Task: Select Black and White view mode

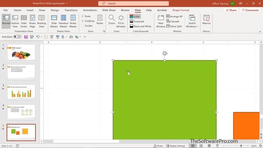Action: (141, 26)
